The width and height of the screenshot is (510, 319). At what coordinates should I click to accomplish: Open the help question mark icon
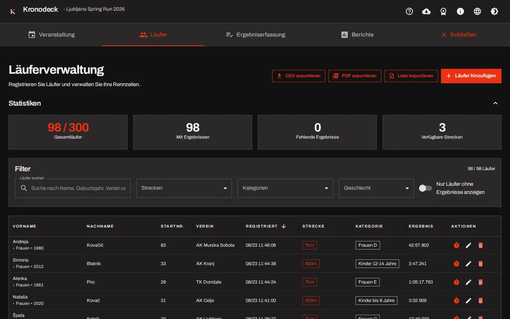pyautogui.click(x=409, y=11)
